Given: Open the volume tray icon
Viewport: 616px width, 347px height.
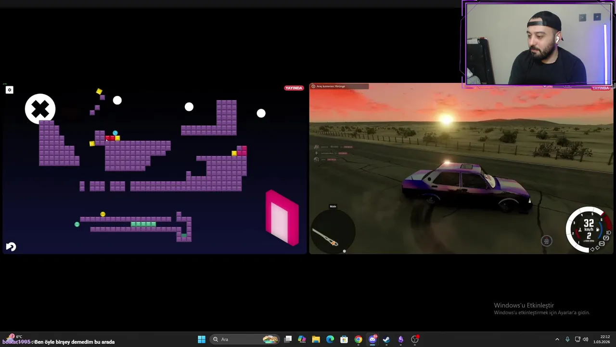Looking at the screenshot, I should click(586, 339).
